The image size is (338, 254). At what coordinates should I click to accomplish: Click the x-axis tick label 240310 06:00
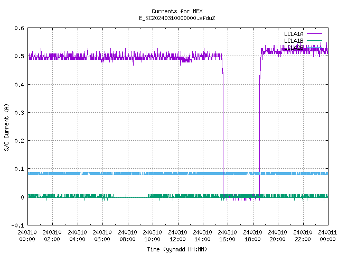tap(102, 235)
